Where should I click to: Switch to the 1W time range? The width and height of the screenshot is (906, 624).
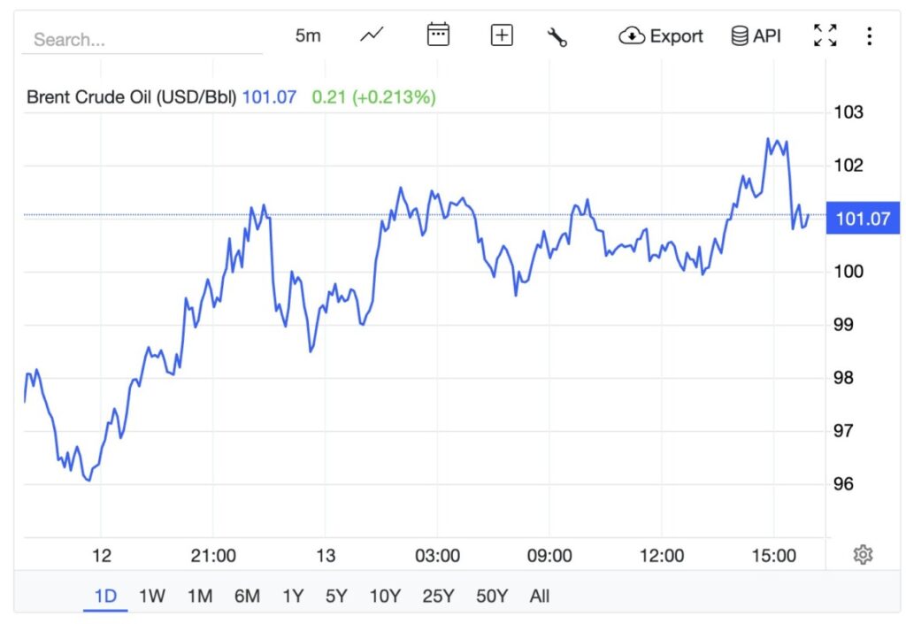152,596
